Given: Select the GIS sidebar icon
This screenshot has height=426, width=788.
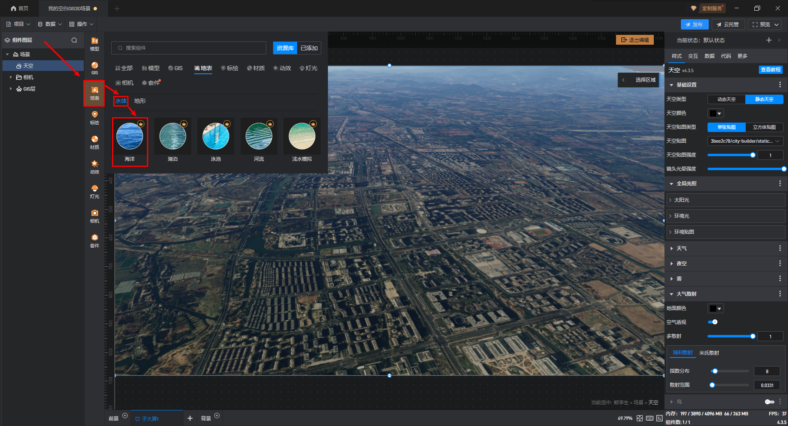Looking at the screenshot, I should 94,68.
